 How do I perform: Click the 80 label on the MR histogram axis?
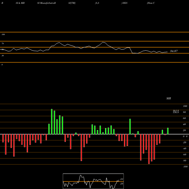tap(184, 112)
